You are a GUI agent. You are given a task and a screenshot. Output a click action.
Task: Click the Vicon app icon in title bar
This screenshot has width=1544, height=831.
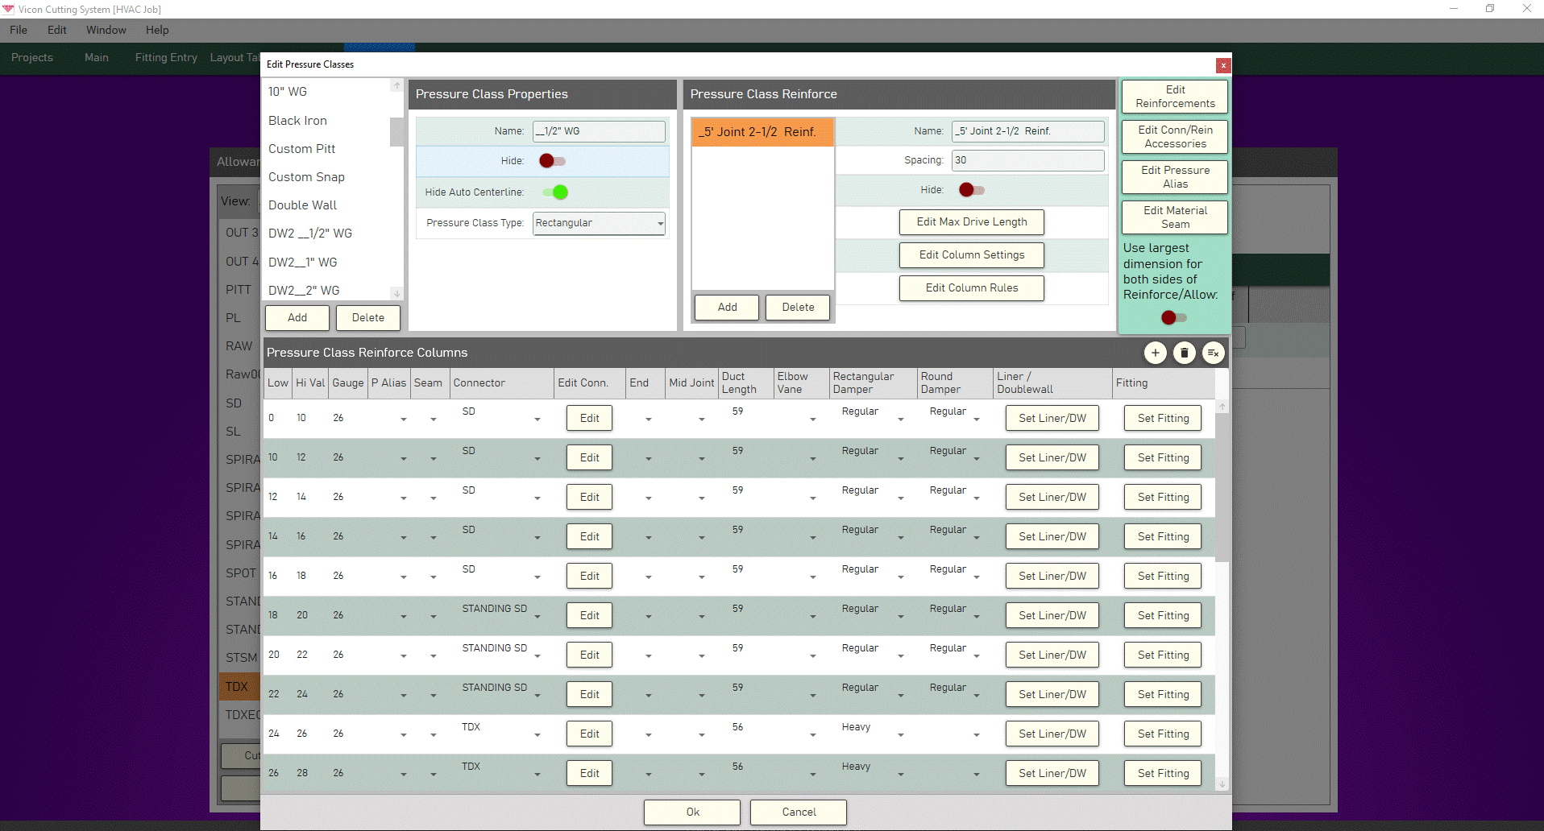[8, 9]
